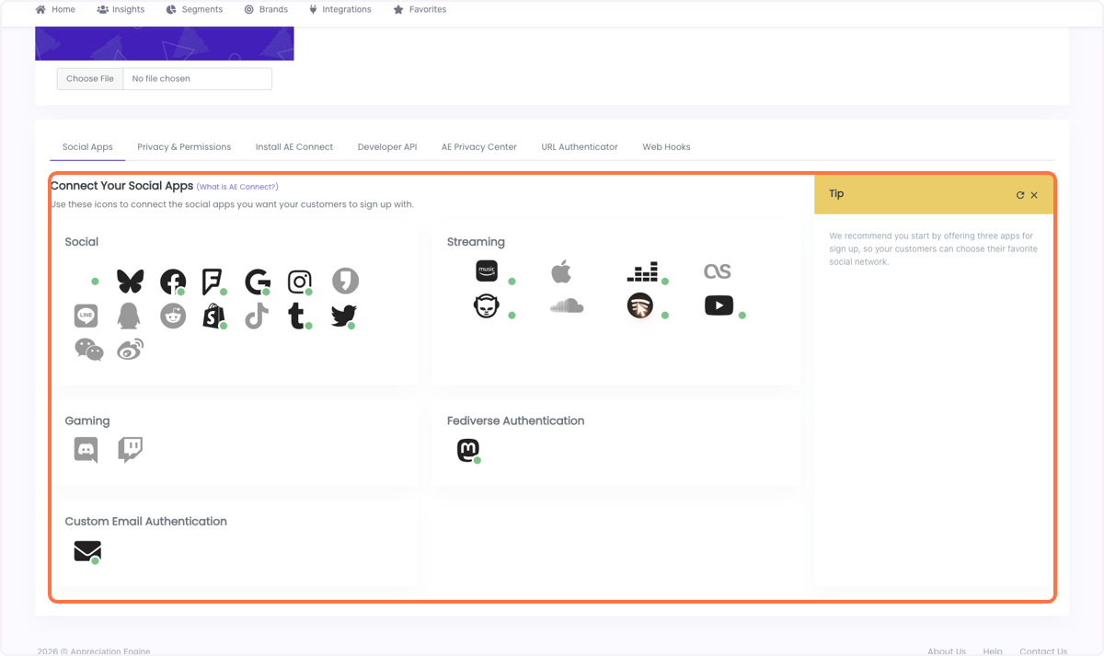Open the Shopify bag icon
Screen dimensions: 1104x656
[x=213, y=316]
